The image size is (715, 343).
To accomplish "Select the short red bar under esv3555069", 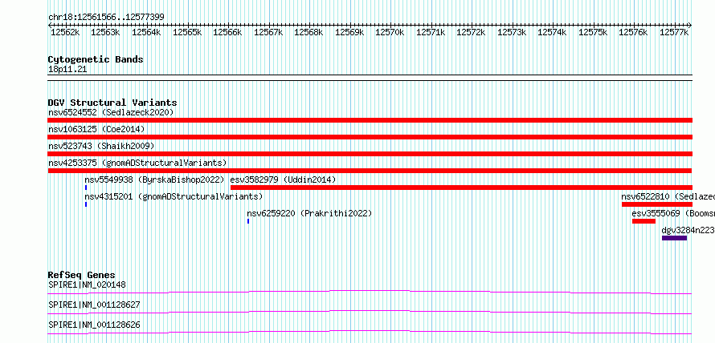I will (643, 221).
